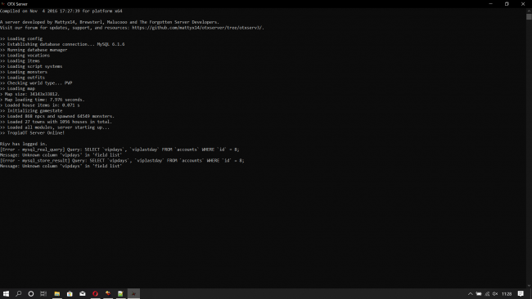
Task: Click the OTX Server title bar icon
Action: (3, 4)
